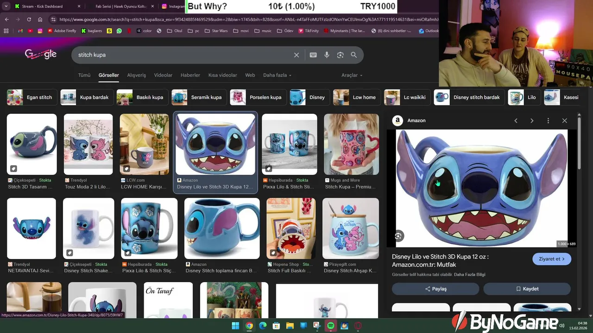Open the Okul bookmark folder

click(175, 31)
